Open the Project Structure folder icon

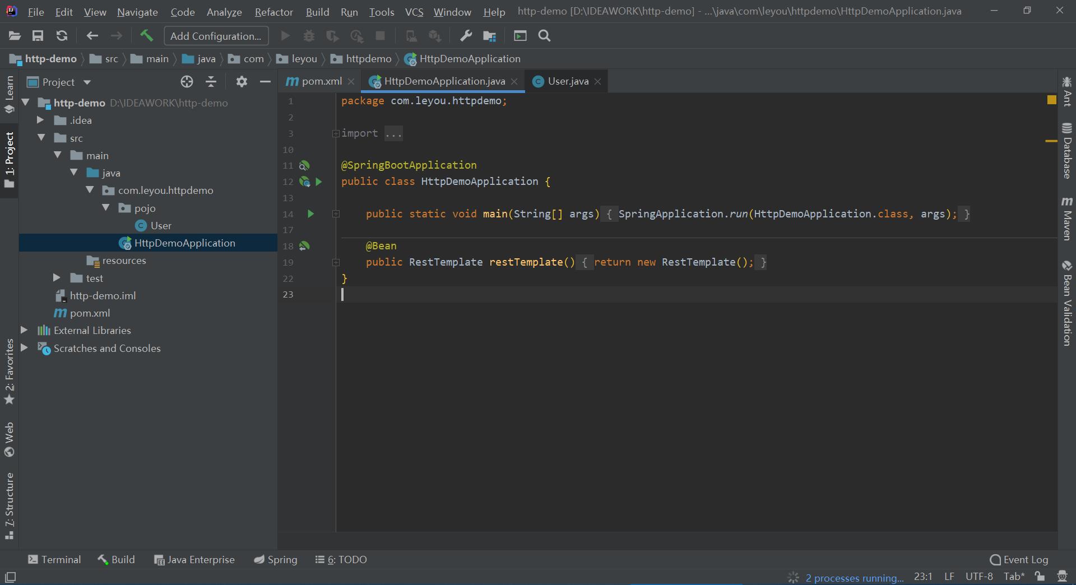coord(490,36)
